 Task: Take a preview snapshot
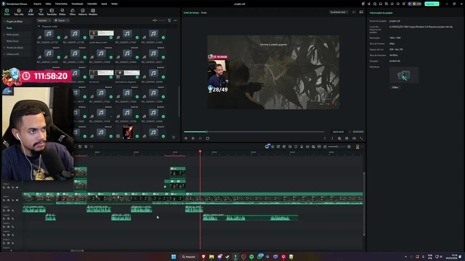click(347, 138)
